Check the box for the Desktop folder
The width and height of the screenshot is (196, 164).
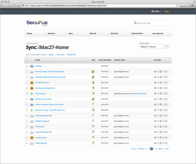[27, 66]
